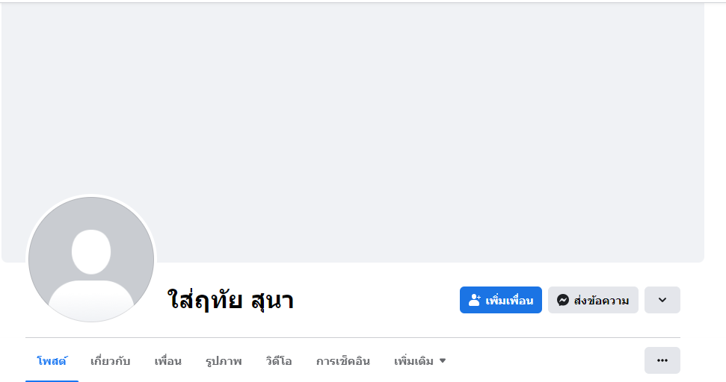Click the small arrow next to เพิ่มเติม
Image resolution: width=726 pixels, height=382 pixels.
coord(442,361)
